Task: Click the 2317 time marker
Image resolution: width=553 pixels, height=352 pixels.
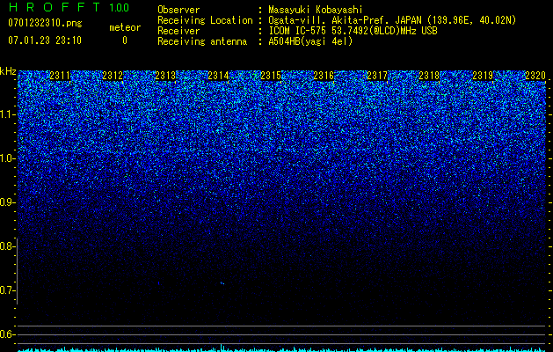Action: (x=376, y=75)
